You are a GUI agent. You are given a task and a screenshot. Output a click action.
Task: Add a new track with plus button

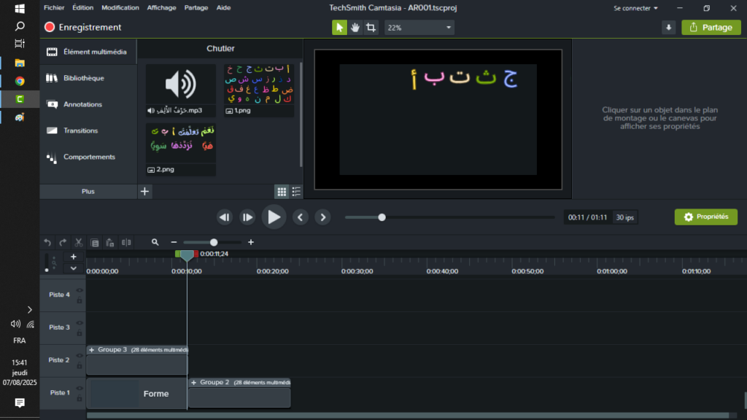[x=74, y=257]
